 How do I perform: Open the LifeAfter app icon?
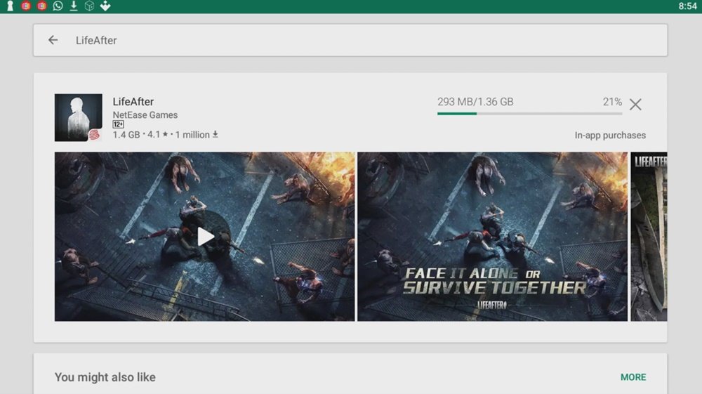[79, 117]
